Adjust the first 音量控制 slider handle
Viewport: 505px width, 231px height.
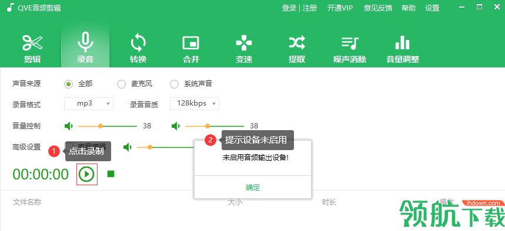point(101,126)
